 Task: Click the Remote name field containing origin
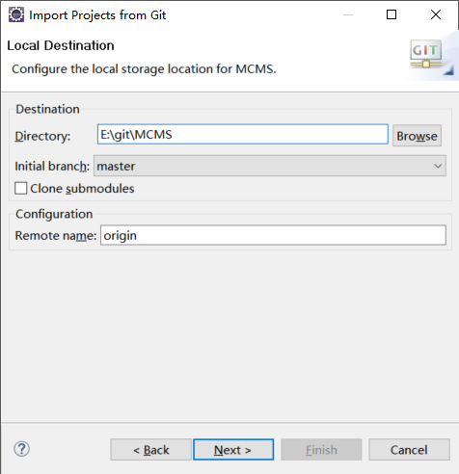coord(273,235)
